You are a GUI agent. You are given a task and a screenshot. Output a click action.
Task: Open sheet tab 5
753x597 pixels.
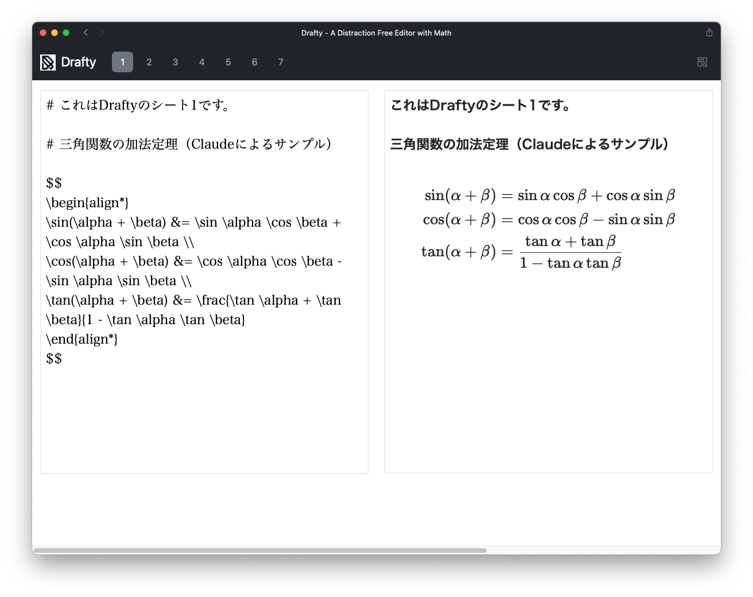[x=228, y=62]
